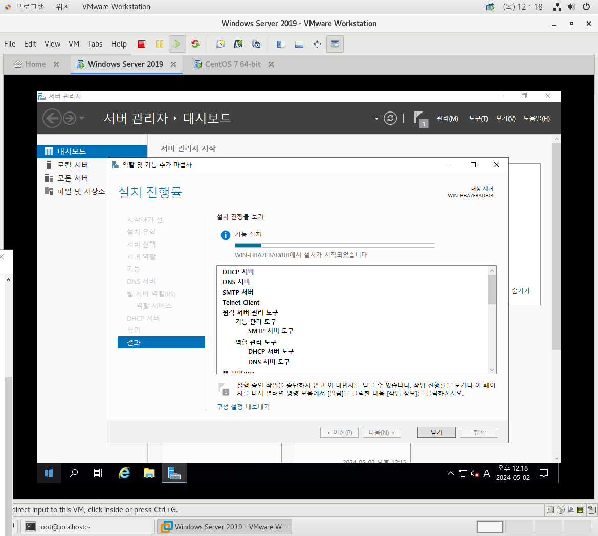Image resolution: width=598 pixels, height=536 pixels.
Task: Expand the navigation history dropdown arrow
Action: pos(82,118)
